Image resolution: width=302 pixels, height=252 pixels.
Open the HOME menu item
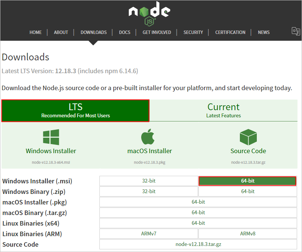click(35, 32)
